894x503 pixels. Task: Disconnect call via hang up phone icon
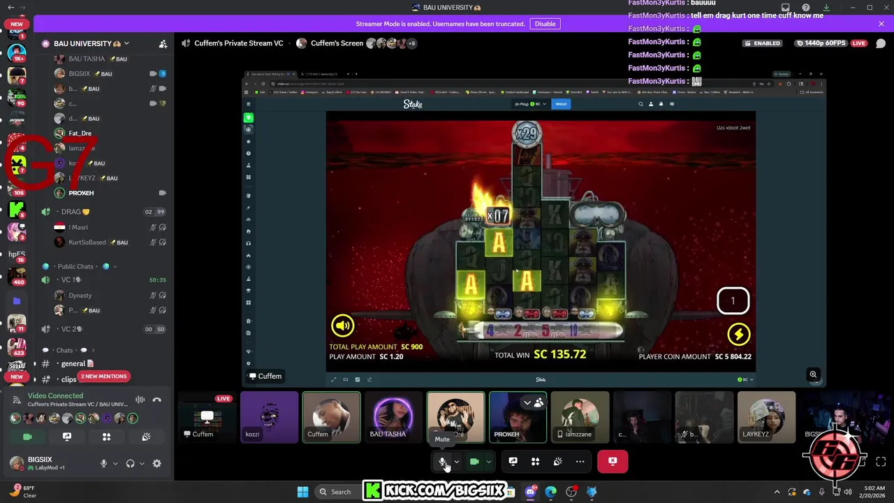tap(157, 400)
